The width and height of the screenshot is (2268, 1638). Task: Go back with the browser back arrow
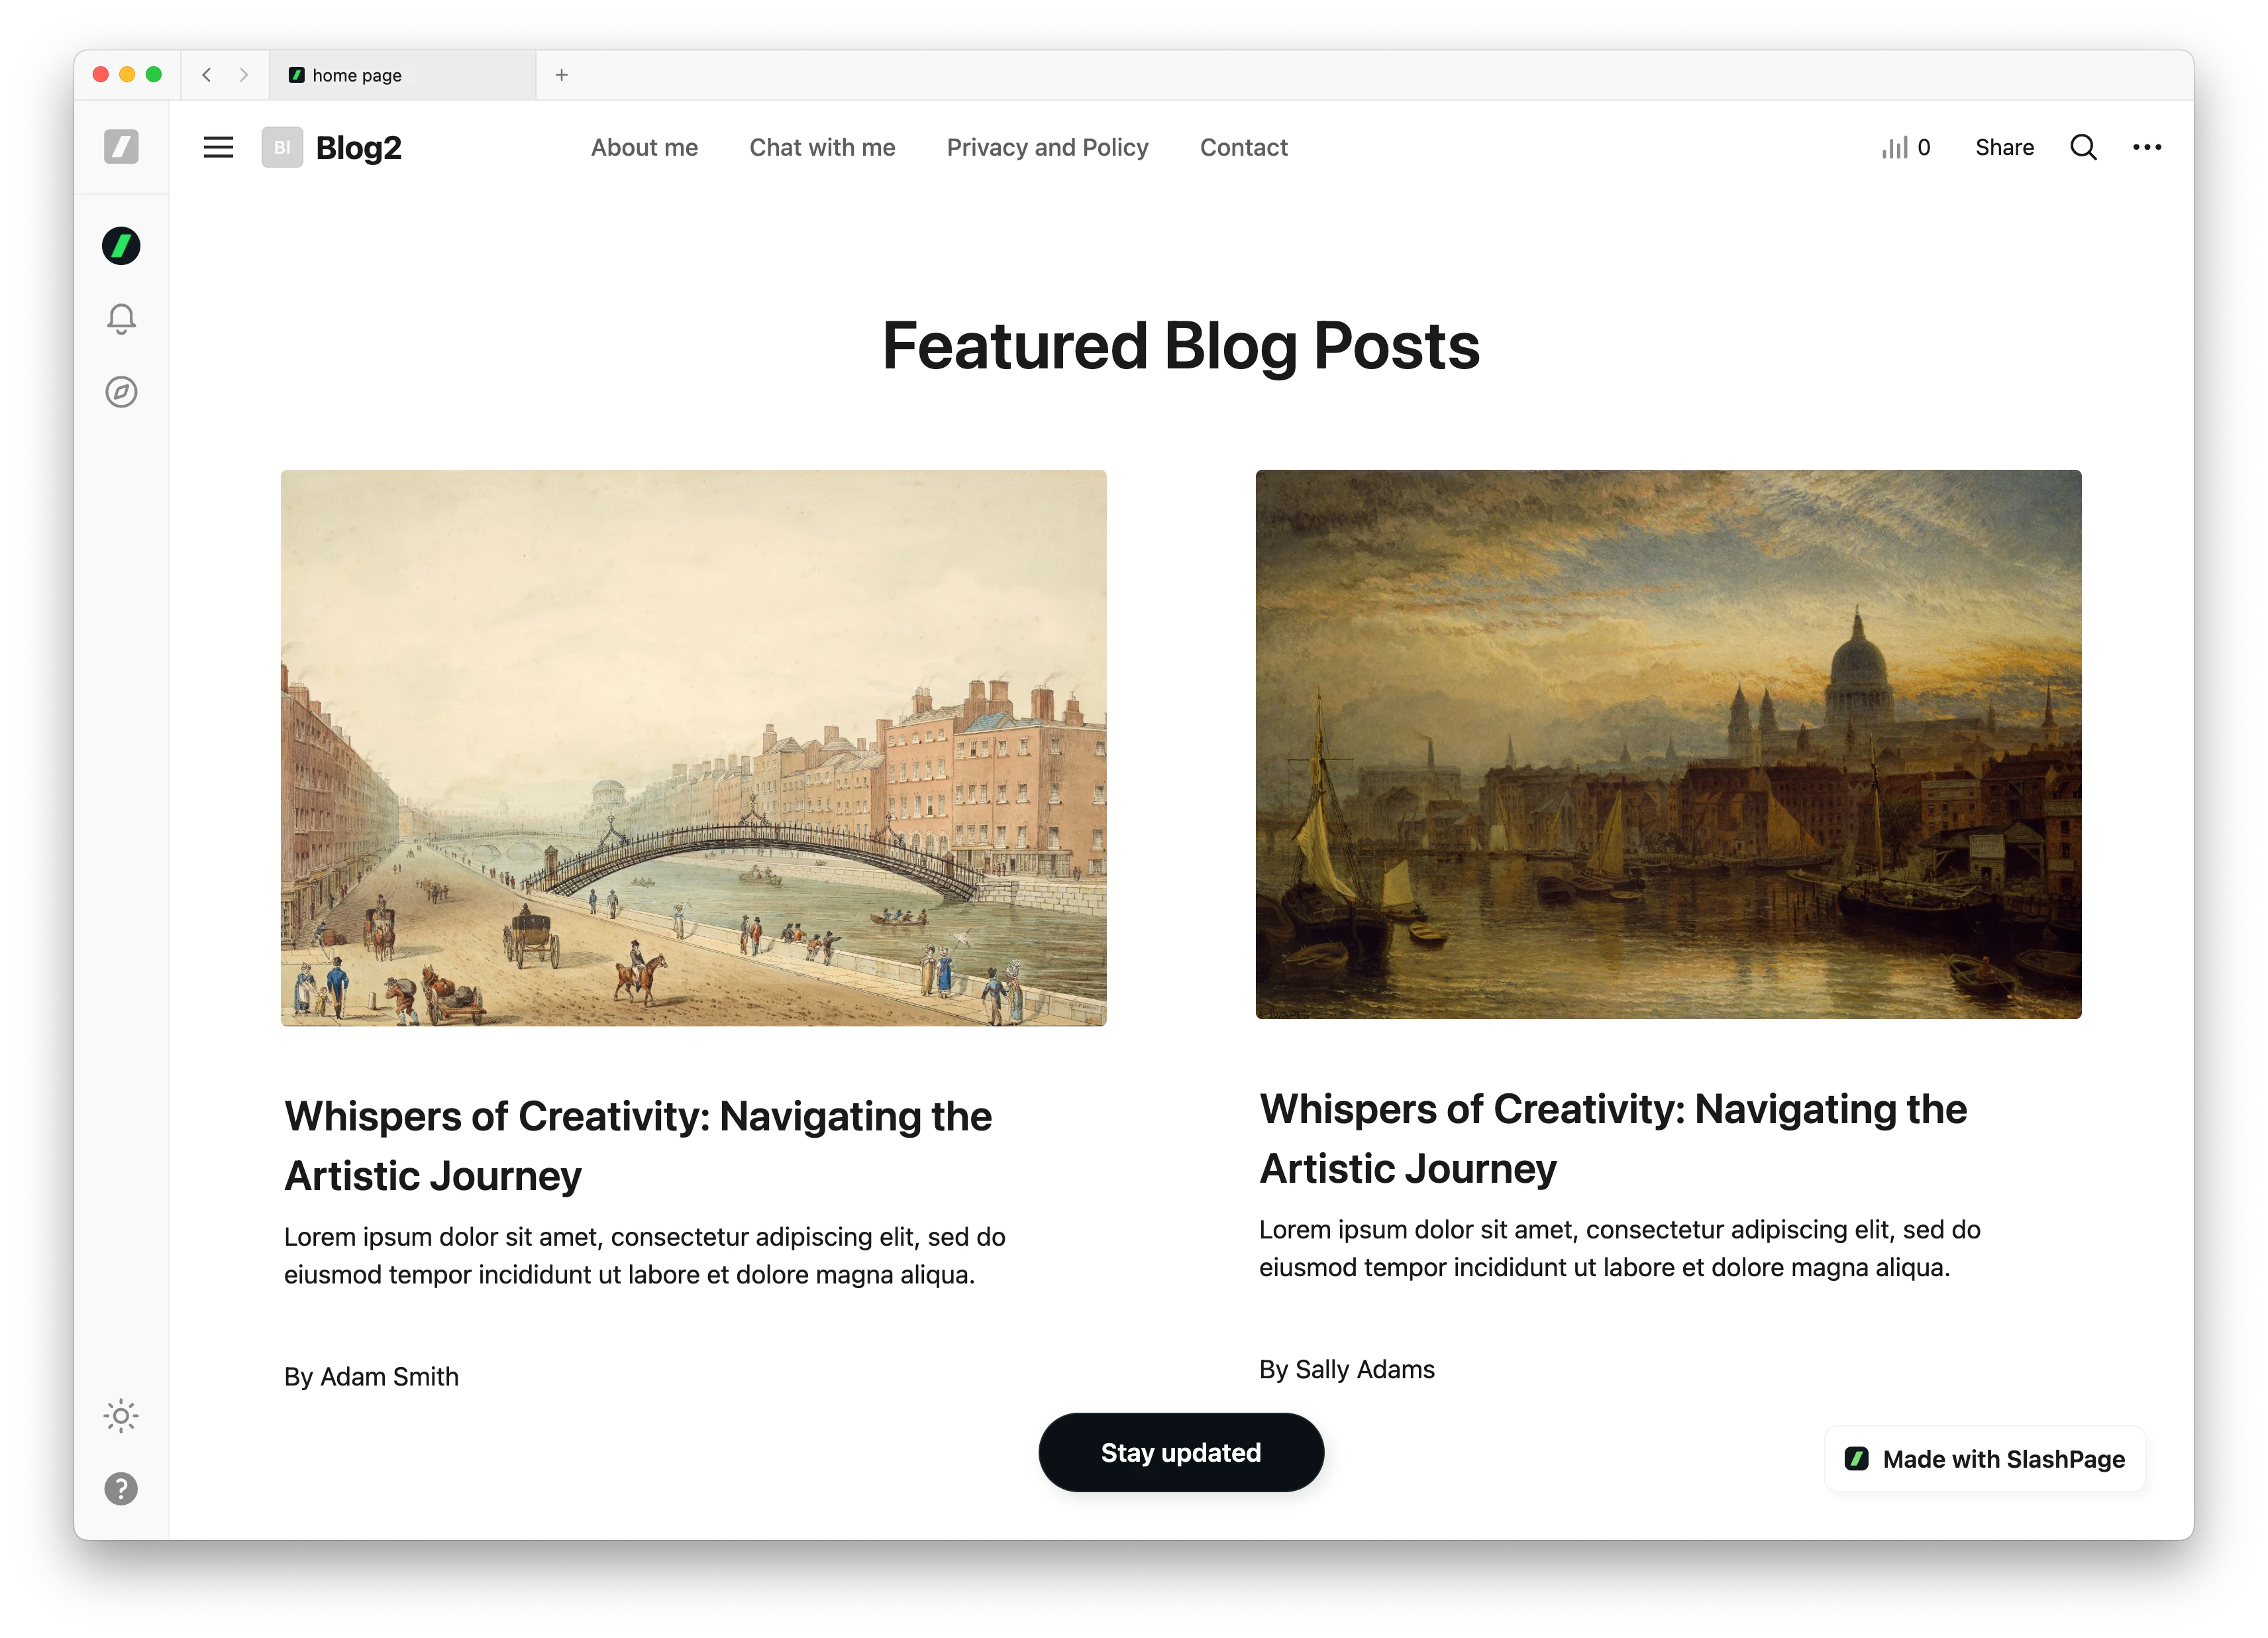pos(206,75)
